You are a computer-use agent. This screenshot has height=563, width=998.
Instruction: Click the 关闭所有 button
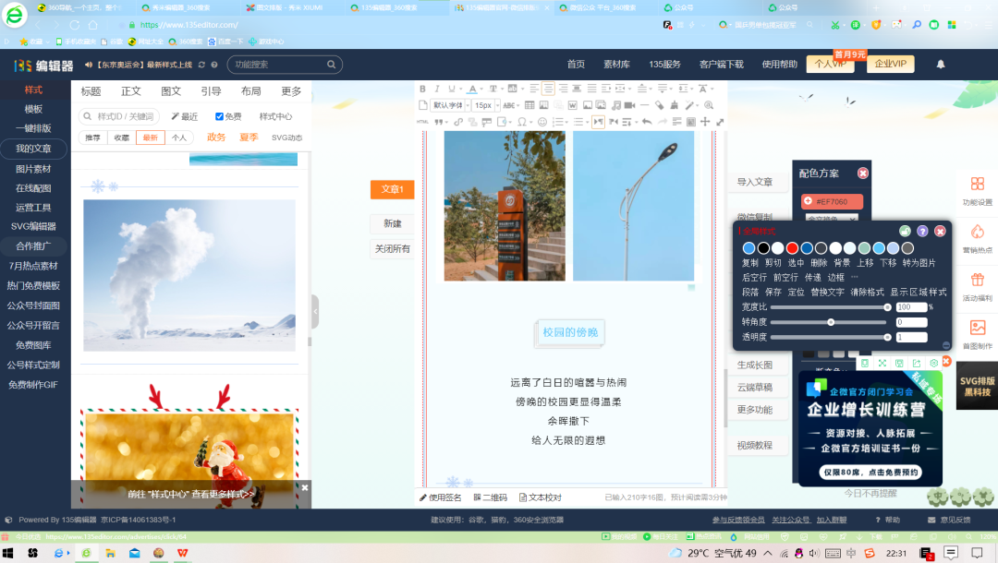pos(392,249)
